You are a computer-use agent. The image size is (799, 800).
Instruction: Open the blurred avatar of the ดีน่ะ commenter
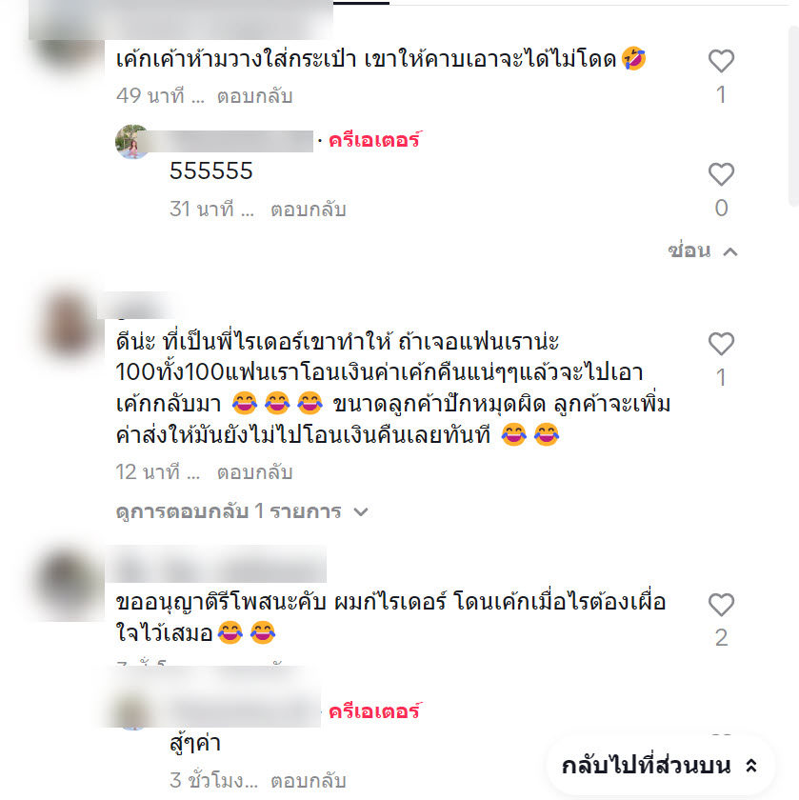pos(69,325)
